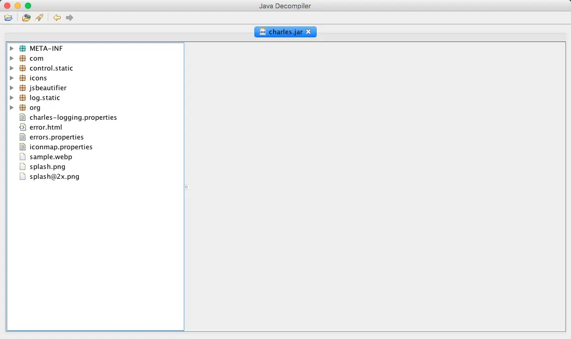Screen dimensions: 571x339
Task: Select the charles.jar tab
Action: point(285,32)
